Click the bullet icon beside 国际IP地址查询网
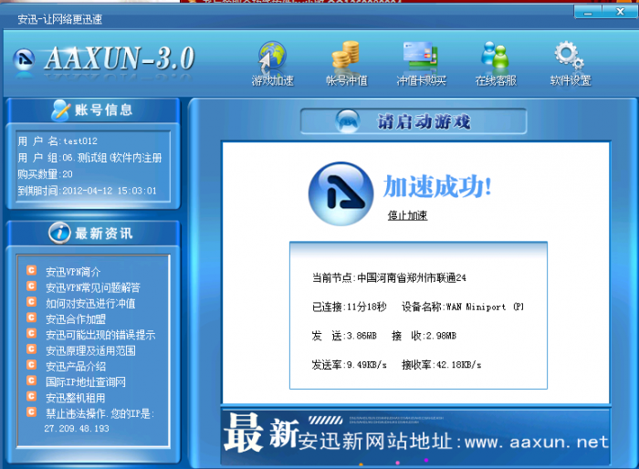 (31, 380)
